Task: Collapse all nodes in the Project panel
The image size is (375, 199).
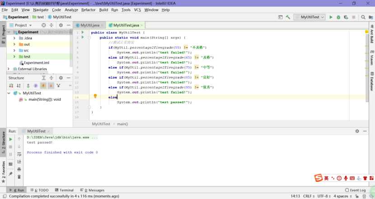Action: point(51,25)
